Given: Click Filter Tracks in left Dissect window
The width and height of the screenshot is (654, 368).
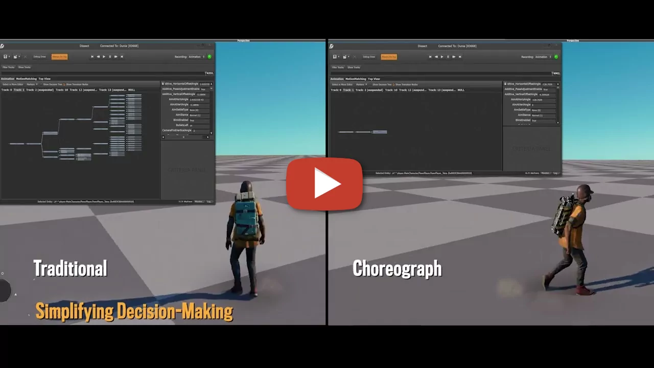Looking at the screenshot, I should pyautogui.click(x=9, y=67).
